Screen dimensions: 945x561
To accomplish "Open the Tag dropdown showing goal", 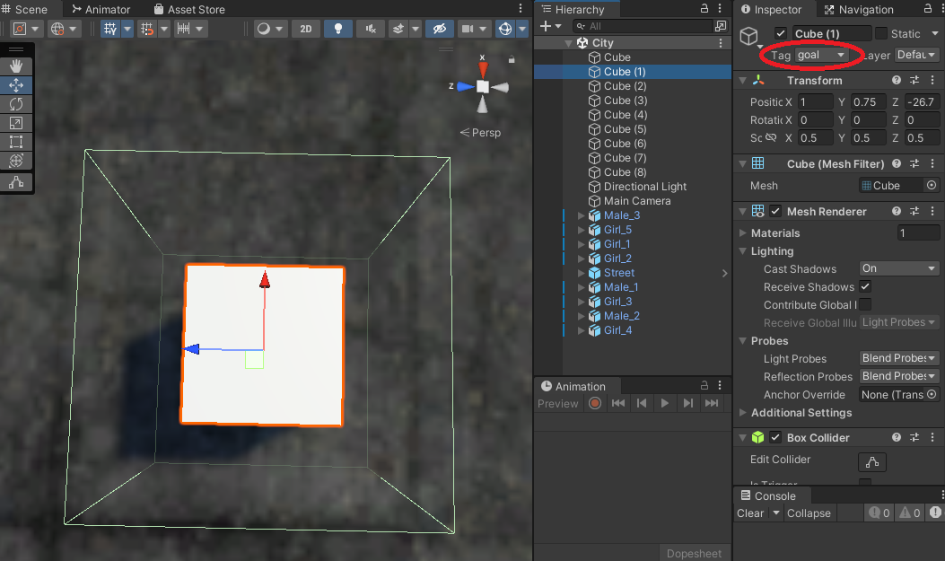I will pyautogui.click(x=821, y=56).
